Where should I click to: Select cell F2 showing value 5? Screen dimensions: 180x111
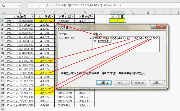click(x=117, y=21)
